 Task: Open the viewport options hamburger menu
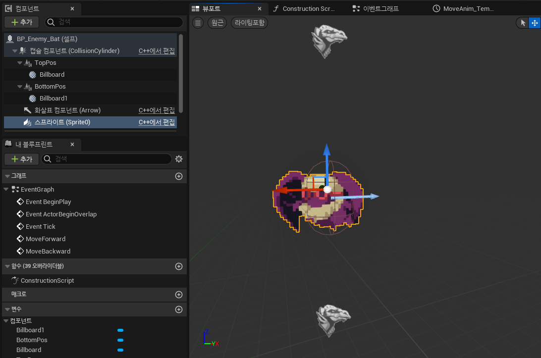pyautogui.click(x=198, y=23)
